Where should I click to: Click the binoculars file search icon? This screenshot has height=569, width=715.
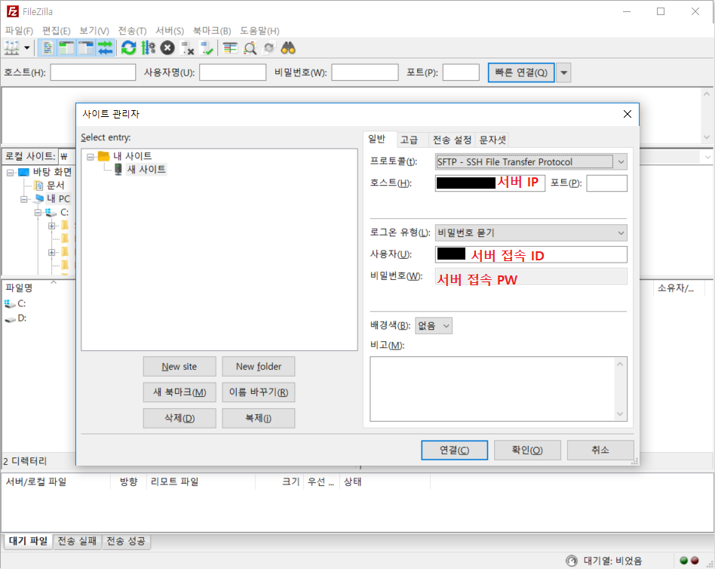288,48
